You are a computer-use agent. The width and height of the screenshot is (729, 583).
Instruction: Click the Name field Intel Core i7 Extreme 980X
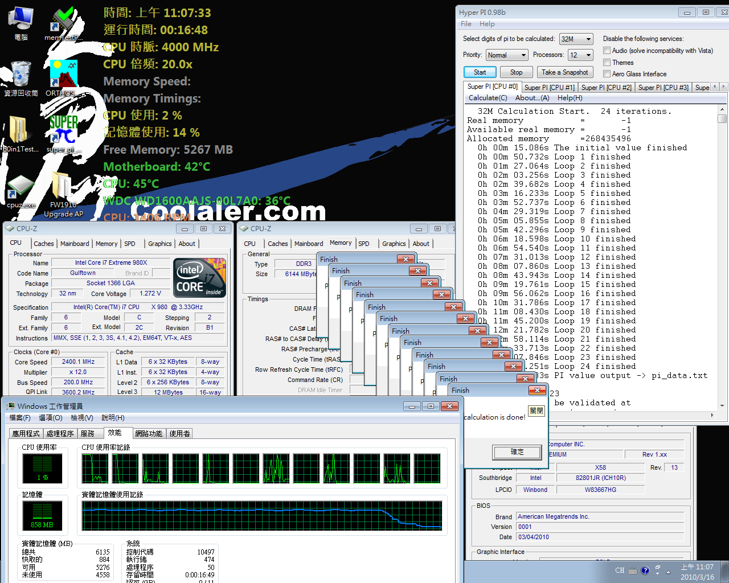(x=110, y=262)
